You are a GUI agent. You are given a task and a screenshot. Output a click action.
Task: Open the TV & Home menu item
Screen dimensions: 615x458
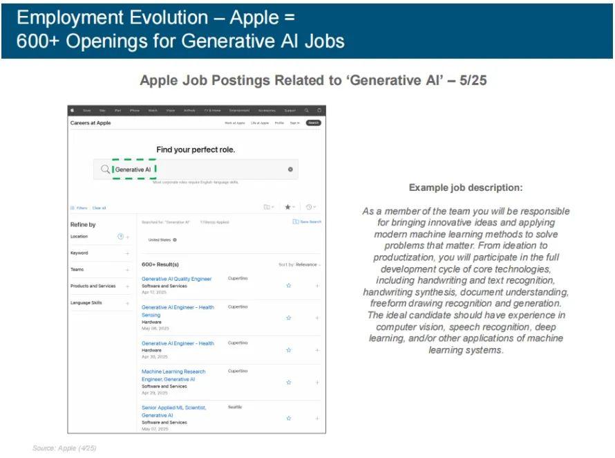point(213,111)
